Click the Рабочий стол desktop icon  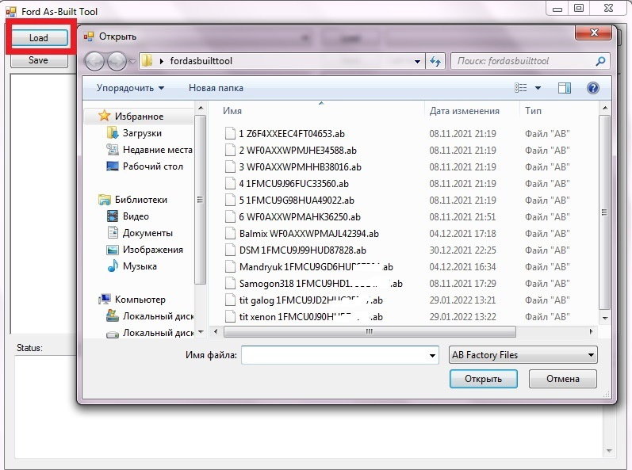pos(113,166)
